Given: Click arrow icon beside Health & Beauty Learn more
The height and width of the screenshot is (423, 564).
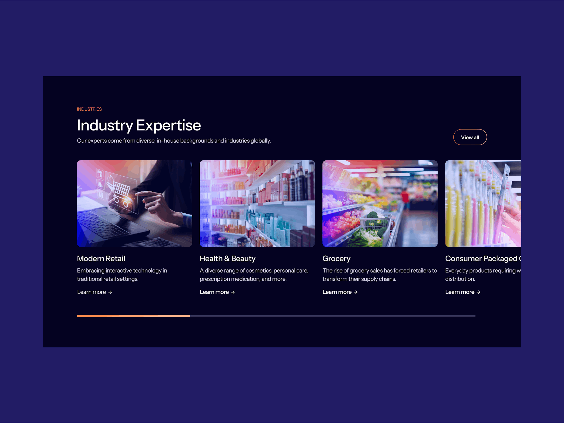Looking at the screenshot, I should [x=233, y=292].
